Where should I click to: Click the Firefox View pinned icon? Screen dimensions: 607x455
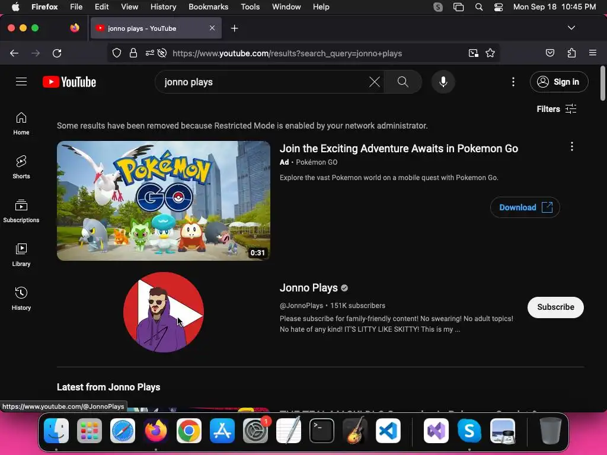[x=75, y=28]
